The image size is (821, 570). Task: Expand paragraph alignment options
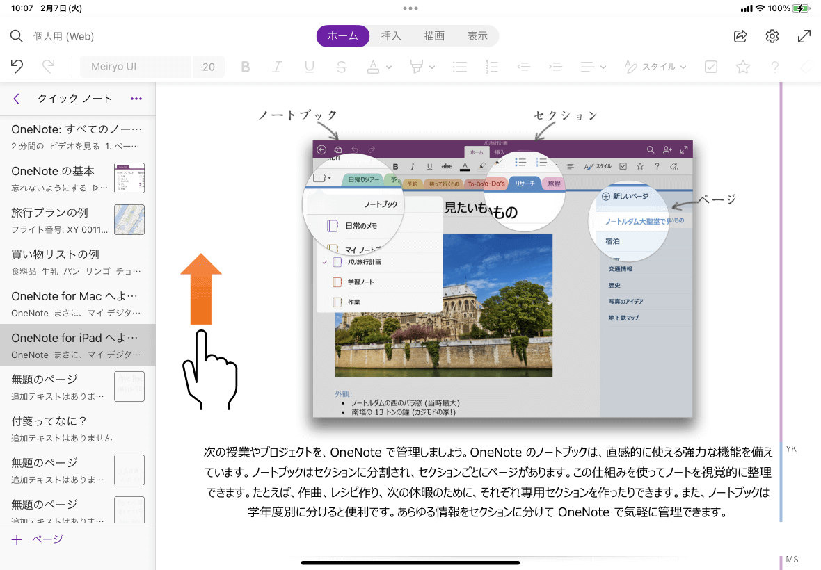pyautogui.click(x=603, y=67)
